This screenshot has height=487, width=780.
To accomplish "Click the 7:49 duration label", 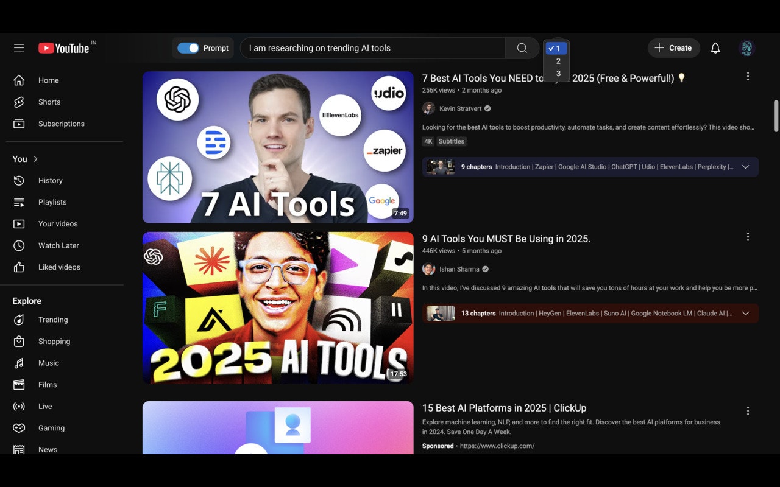I will click(400, 214).
